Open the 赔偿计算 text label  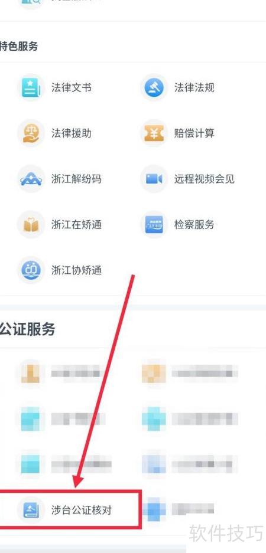click(194, 133)
